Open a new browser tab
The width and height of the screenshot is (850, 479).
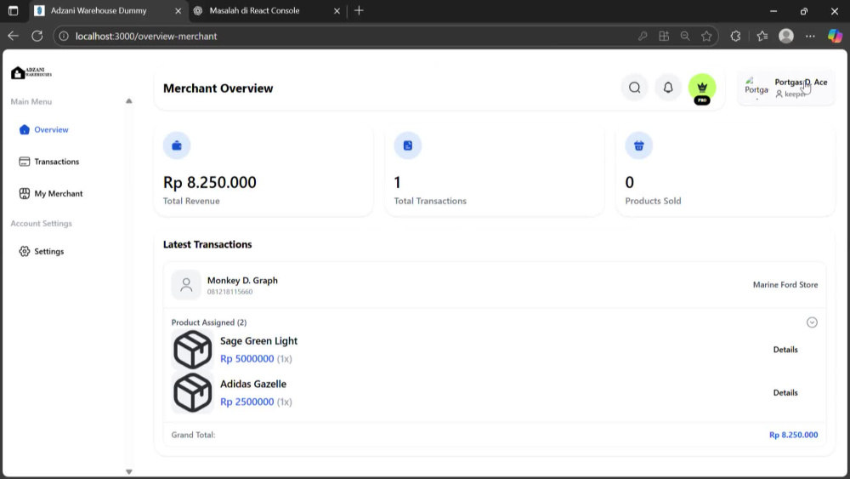click(359, 10)
